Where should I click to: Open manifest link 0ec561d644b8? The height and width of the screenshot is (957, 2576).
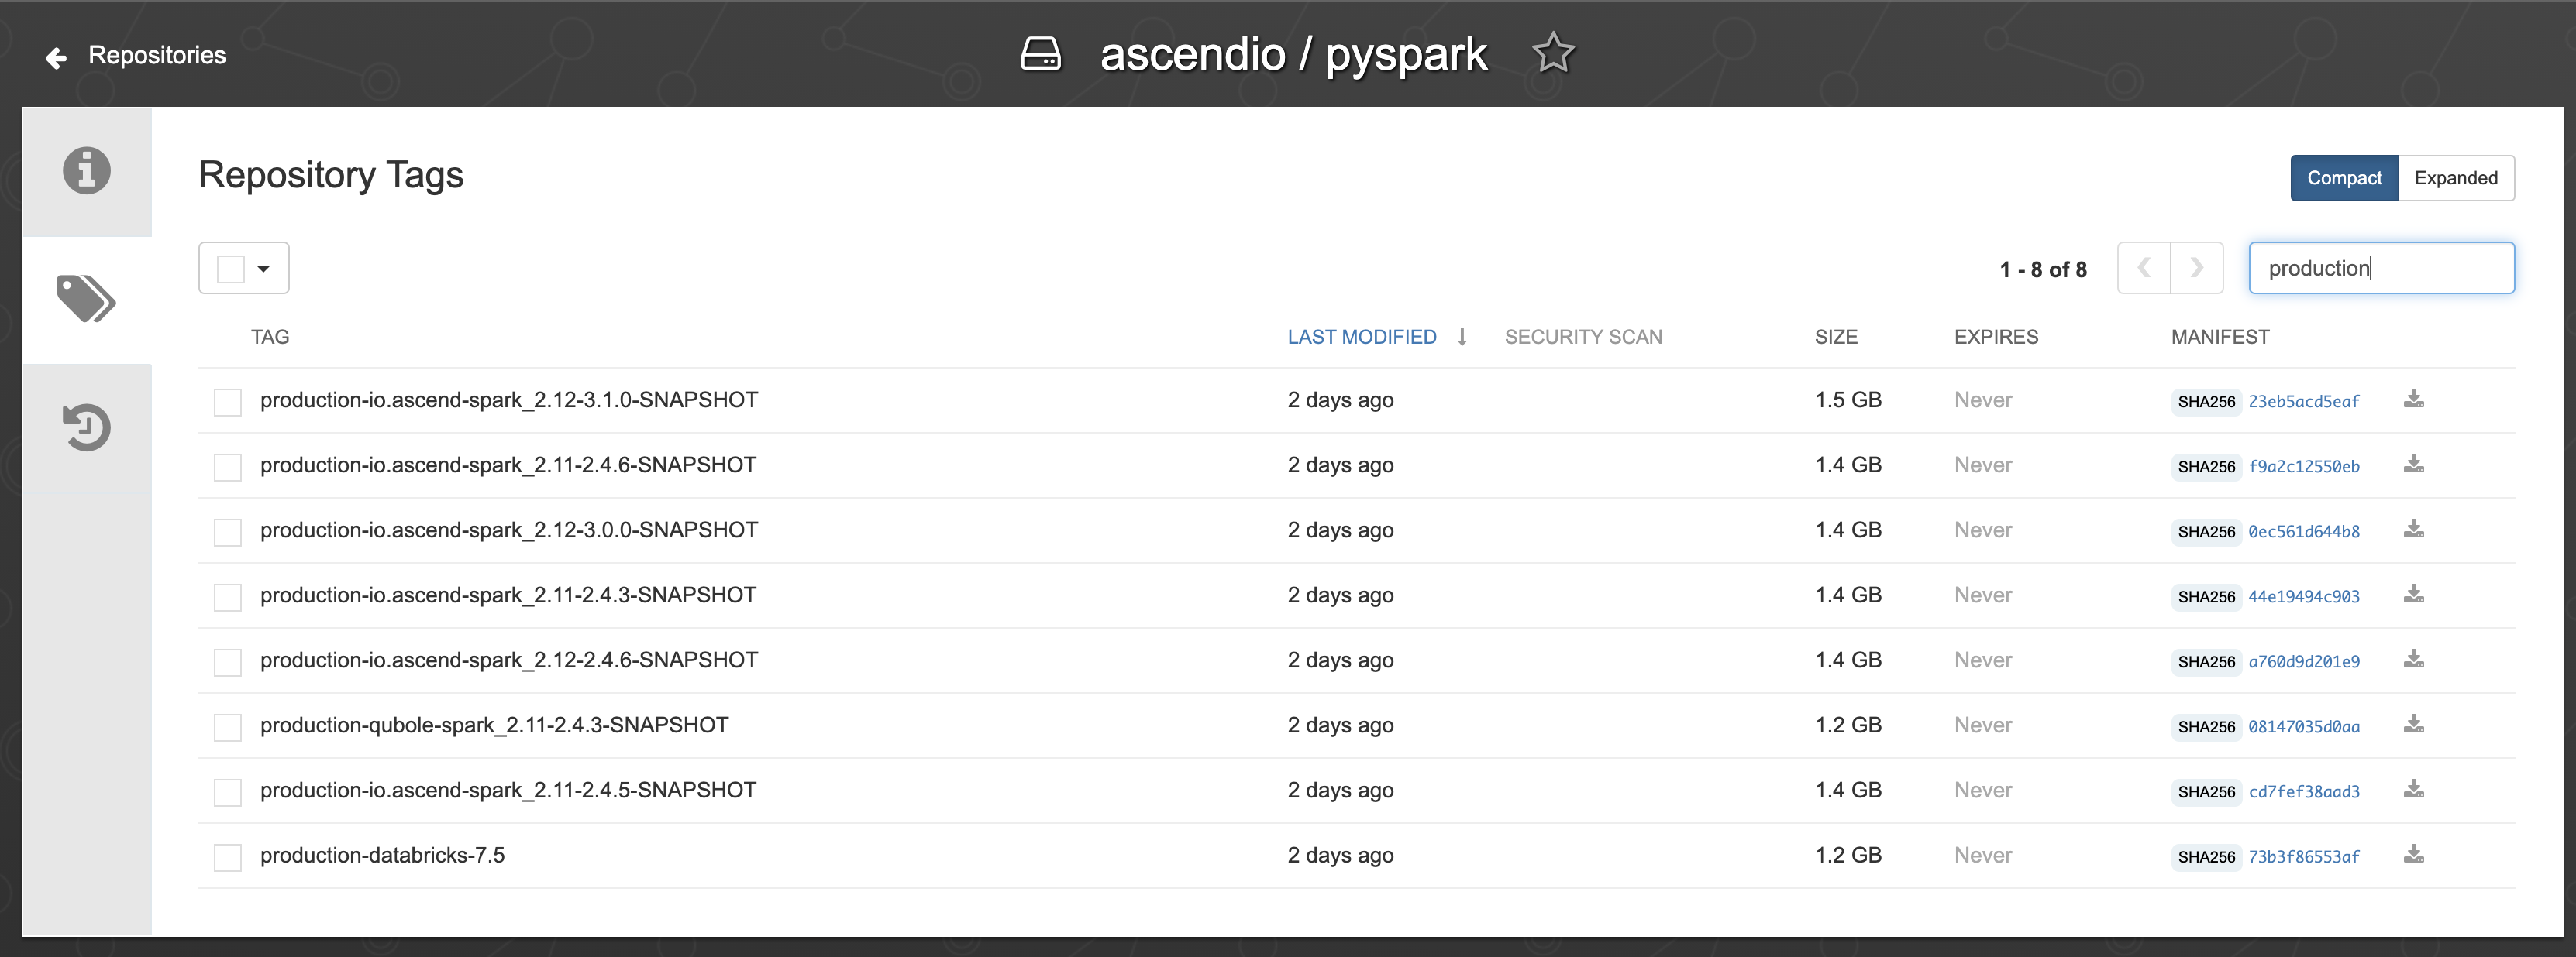(x=2303, y=531)
